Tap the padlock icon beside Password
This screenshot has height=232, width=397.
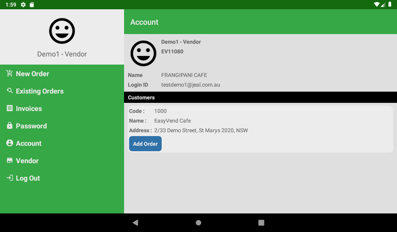[x=10, y=126]
